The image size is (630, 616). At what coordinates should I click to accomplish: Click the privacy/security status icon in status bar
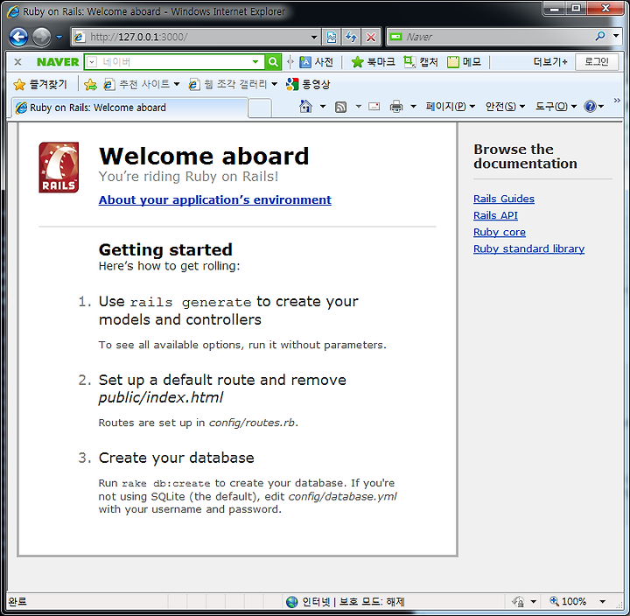pos(518,601)
